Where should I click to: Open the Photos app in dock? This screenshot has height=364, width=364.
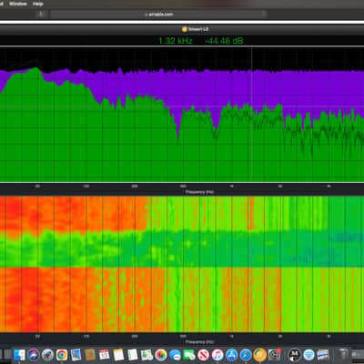[161, 355]
